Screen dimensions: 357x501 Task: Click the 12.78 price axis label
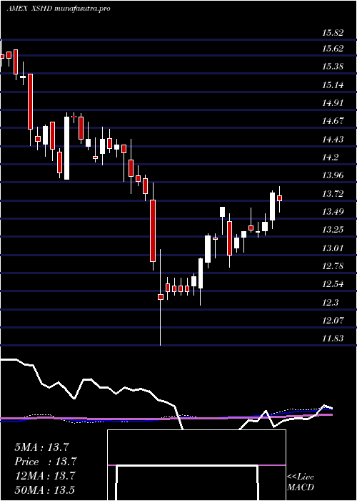click(333, 266)
